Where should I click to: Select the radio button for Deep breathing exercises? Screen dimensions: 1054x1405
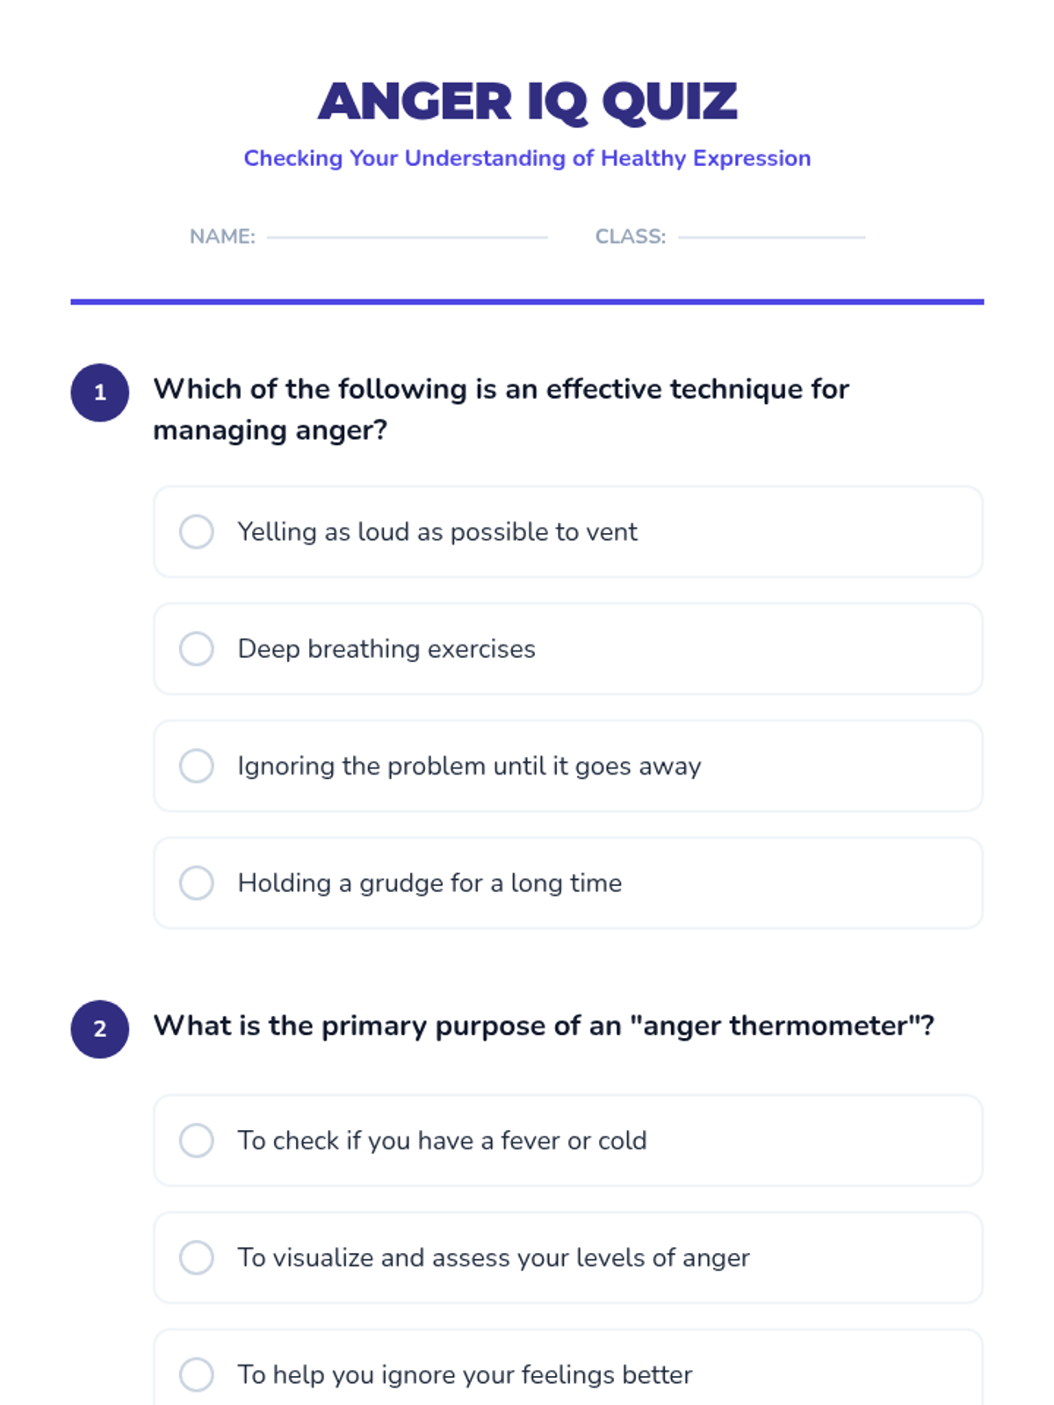click(x=197, y=649)
